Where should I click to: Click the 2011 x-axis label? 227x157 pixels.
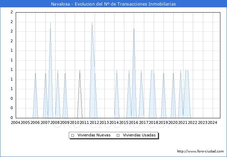click(x=85, y=122)
